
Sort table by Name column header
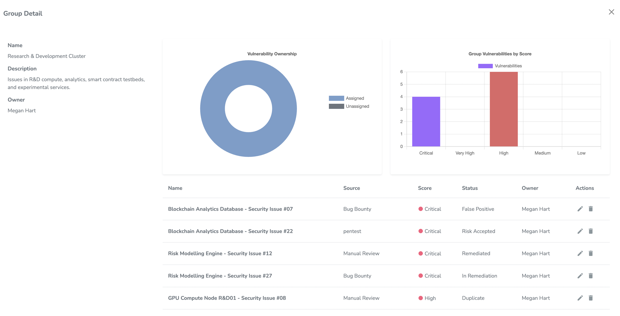point(175,188)
